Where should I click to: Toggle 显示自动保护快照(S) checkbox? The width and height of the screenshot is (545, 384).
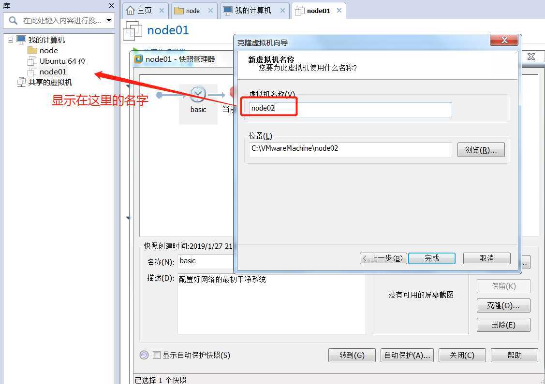pyautogui.click(x=157, y=355)
